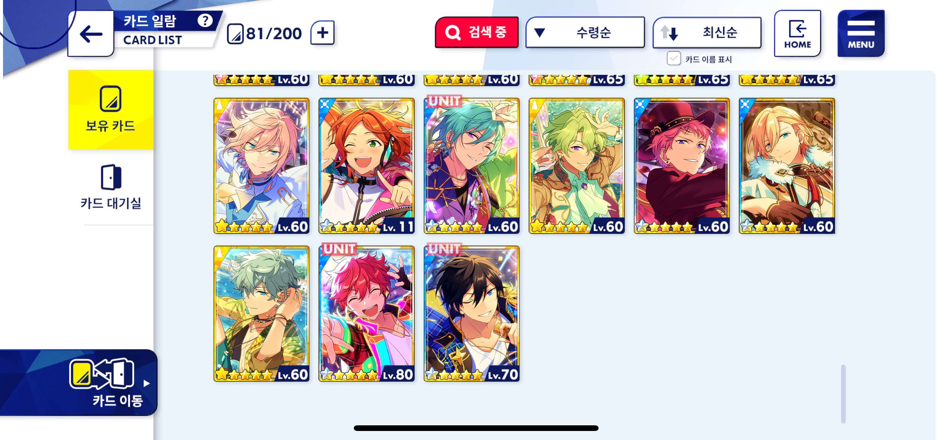Select the red-haired UNIT card Lv.80

pos(366,314)
